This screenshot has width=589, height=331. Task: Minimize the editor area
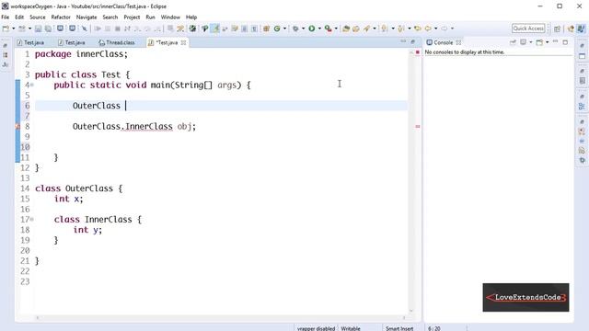point(403,41)
